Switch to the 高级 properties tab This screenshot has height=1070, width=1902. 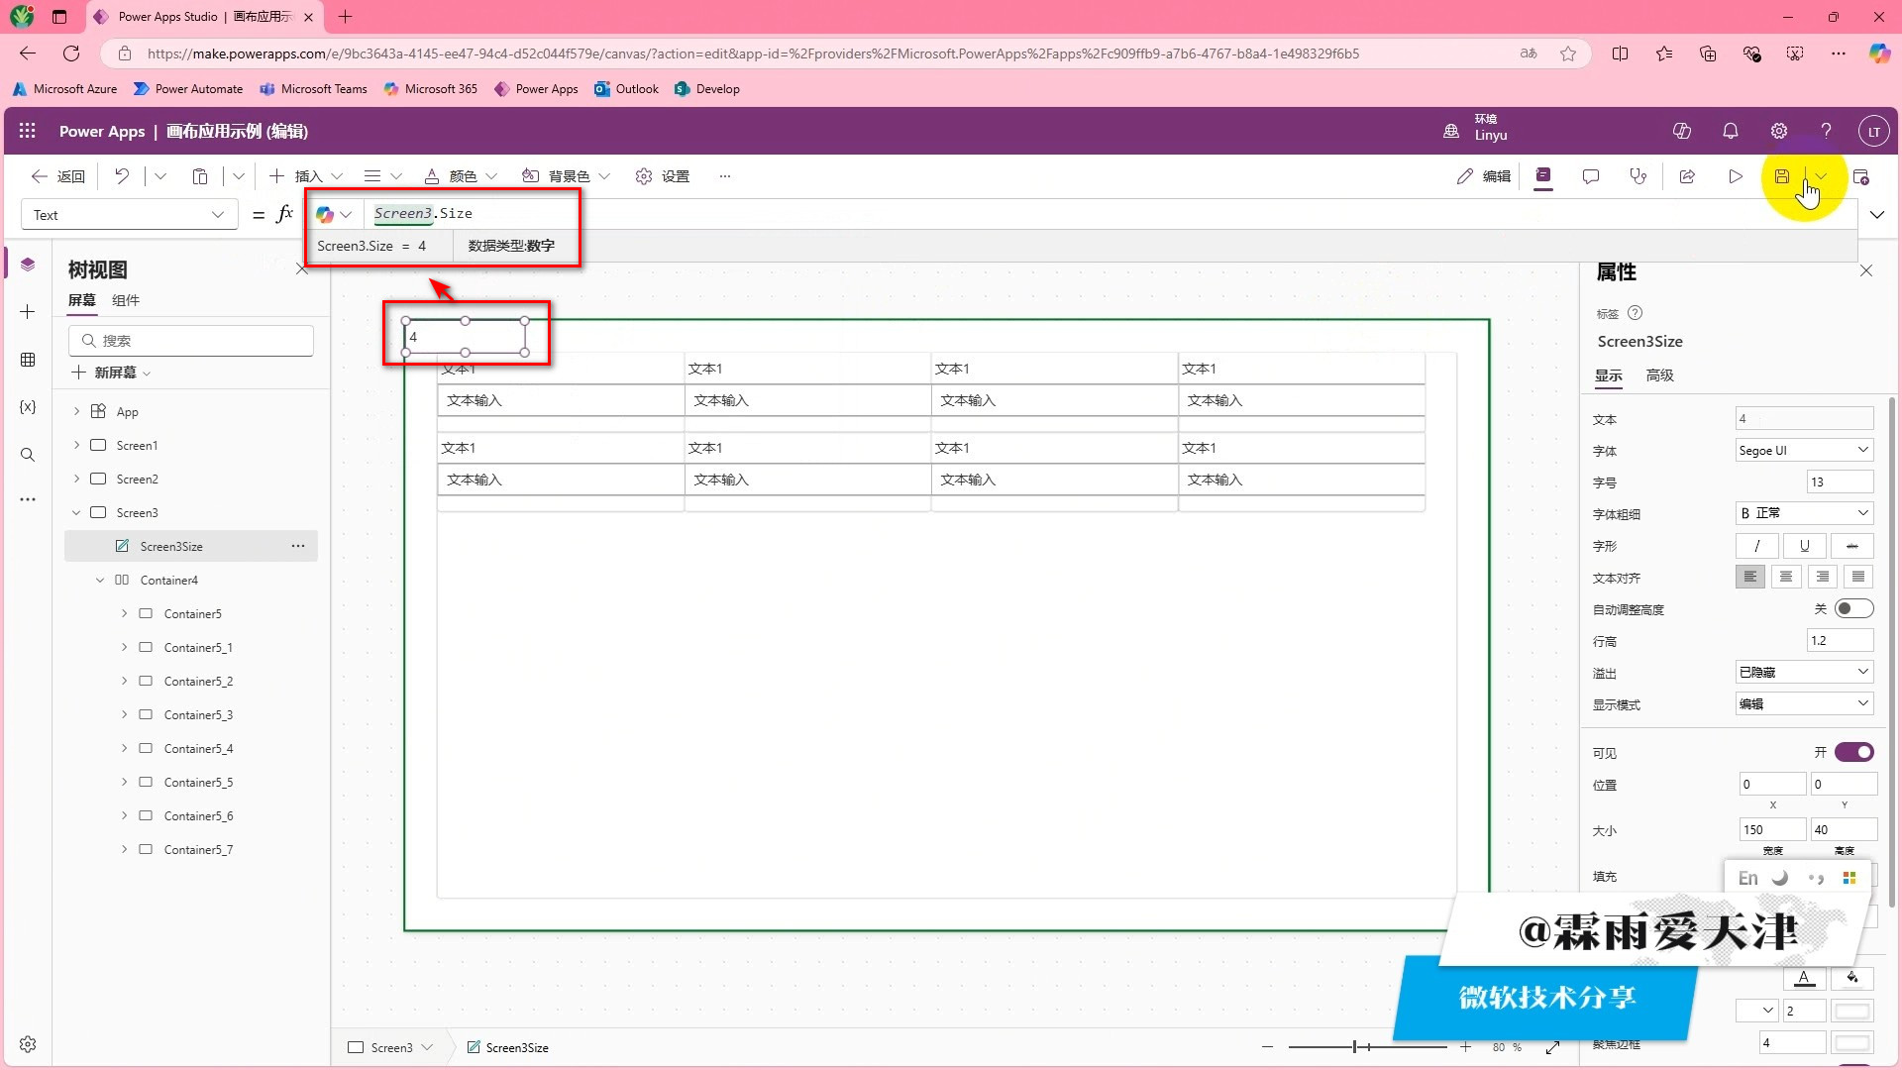tap(1659, 375)
